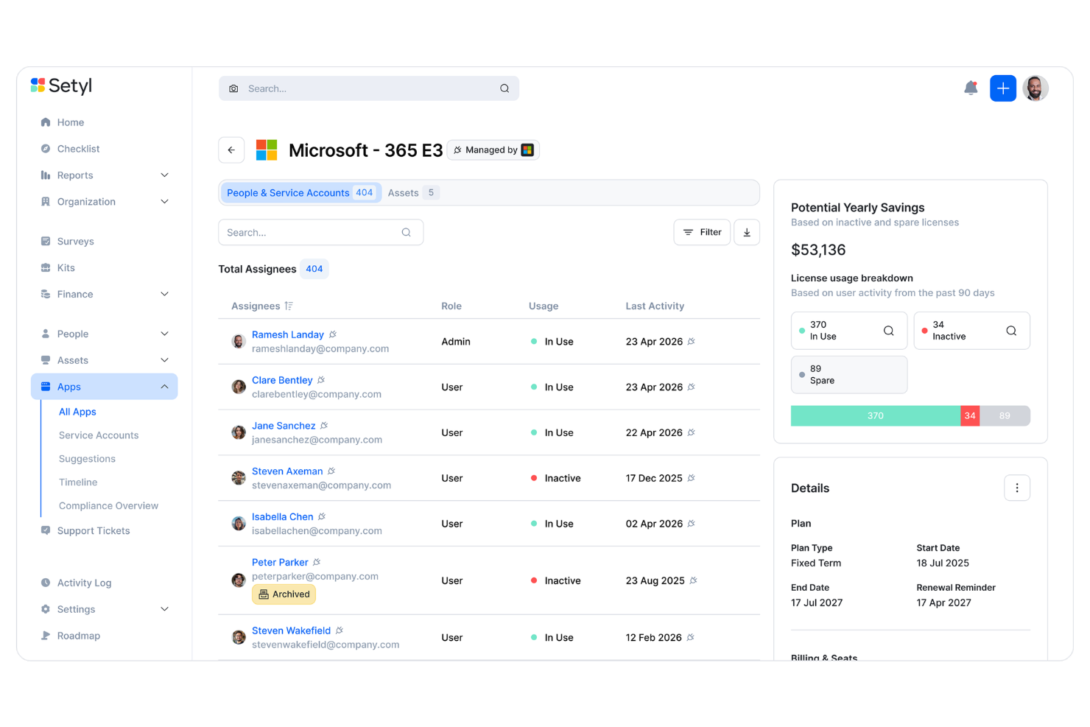The width and height of the screenshot is (1090, 727).
Task: Expand the Reports menu
Action: pos(165,175)
